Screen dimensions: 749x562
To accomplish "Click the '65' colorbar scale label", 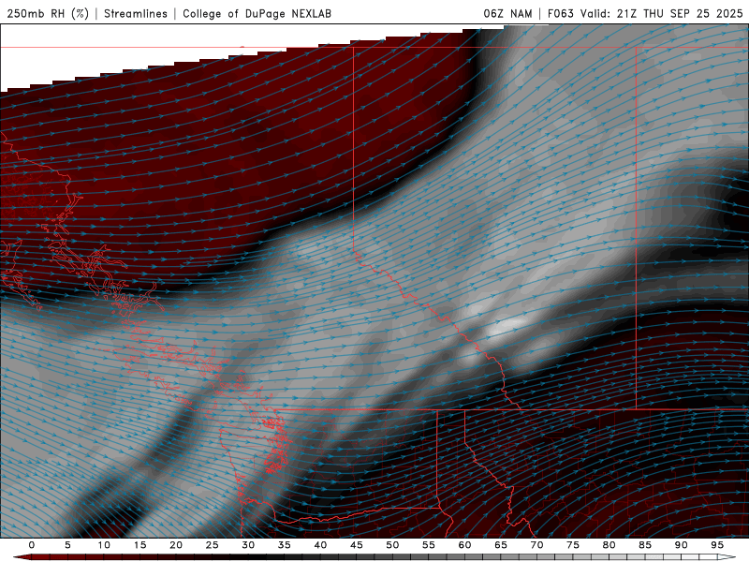I will pyautogui.click(x=501, y=545).
